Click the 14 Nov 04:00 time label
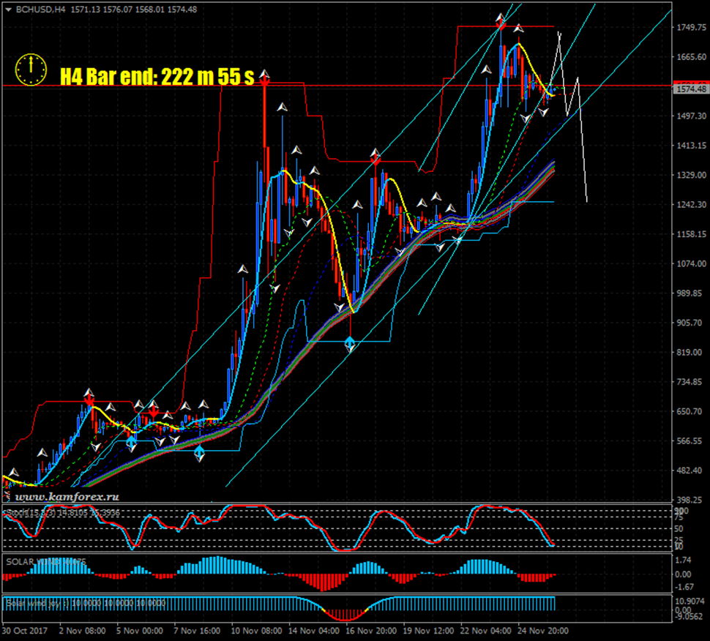Screen dimensions: 710x641 click(x=314, y=631)
